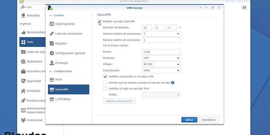Viewport: 270px width, 135px height.
Task: Select OpenVPN configuration
Action: pos(69,89)
